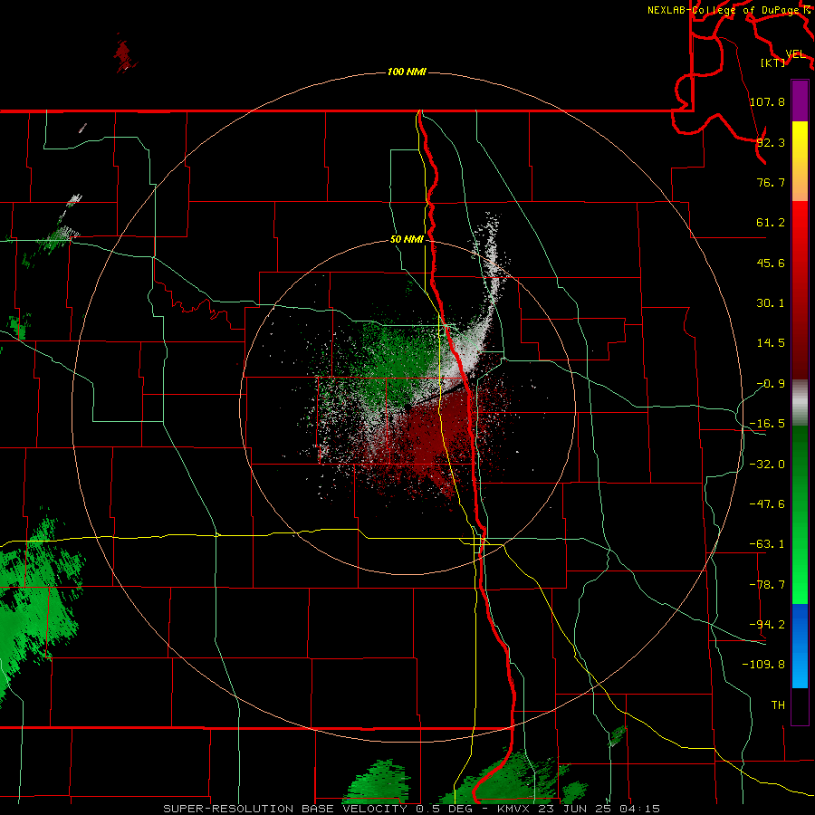The height and width of the screenshot is (815, 815).
Task: Select the 14.5 scale value
Action: point(771,343)
